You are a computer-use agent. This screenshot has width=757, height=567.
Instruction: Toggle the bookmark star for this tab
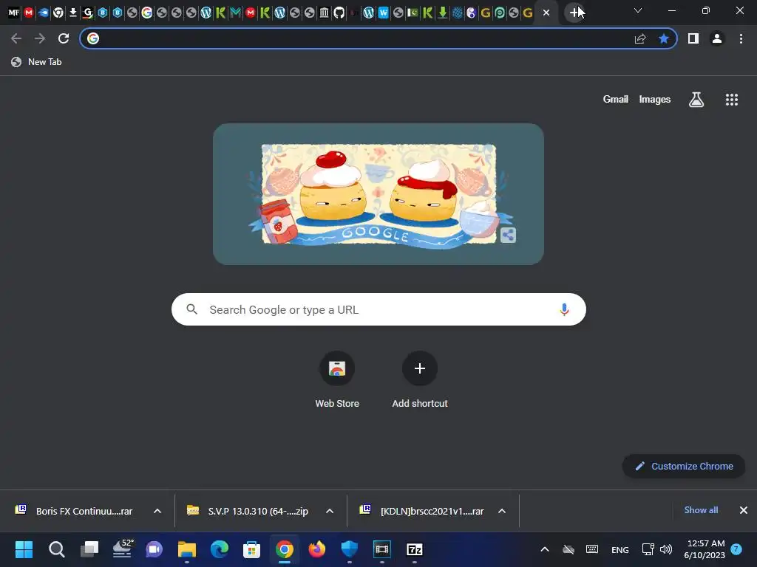(x=664, y=38)
